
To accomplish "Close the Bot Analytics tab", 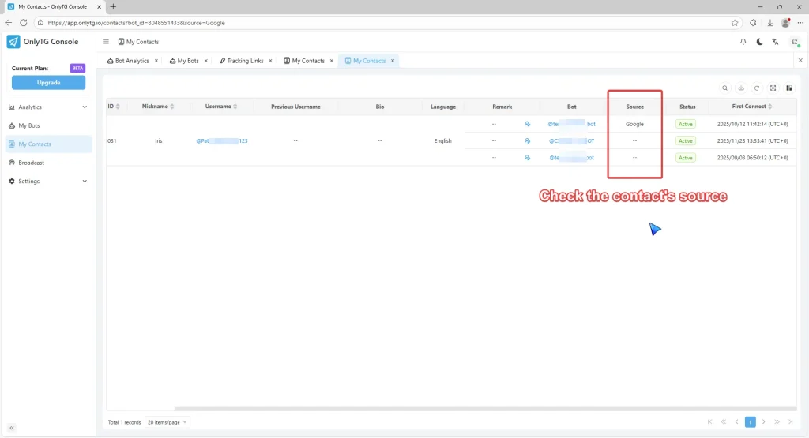I will (156, 61).
